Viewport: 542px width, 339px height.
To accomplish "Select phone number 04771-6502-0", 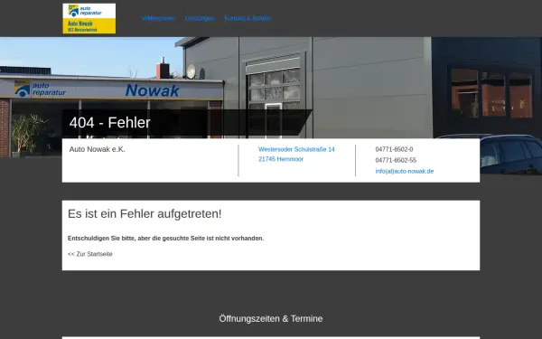I will [394, 149].
